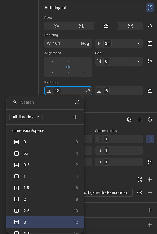157x234 pixels.
Task: Add item in the section below the fill row
Action: click(x=150, y=210)
